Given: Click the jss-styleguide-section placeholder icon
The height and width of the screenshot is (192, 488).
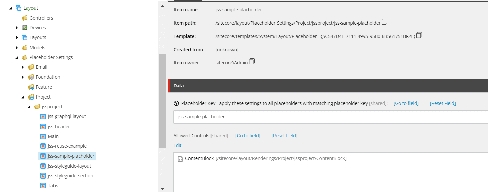Looking at the screenshot, I should coord(43,176).
